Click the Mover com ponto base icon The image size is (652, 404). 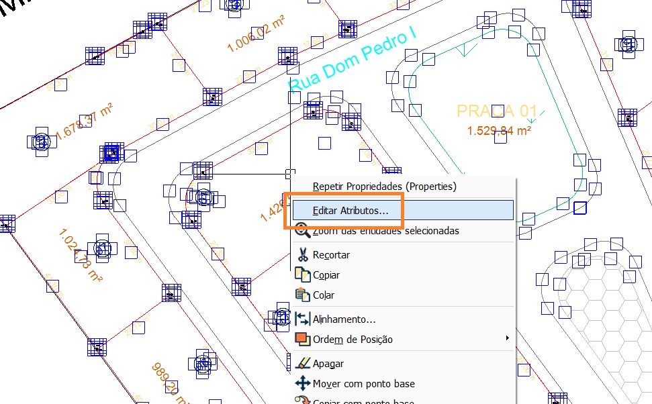[x=302, y=384]
